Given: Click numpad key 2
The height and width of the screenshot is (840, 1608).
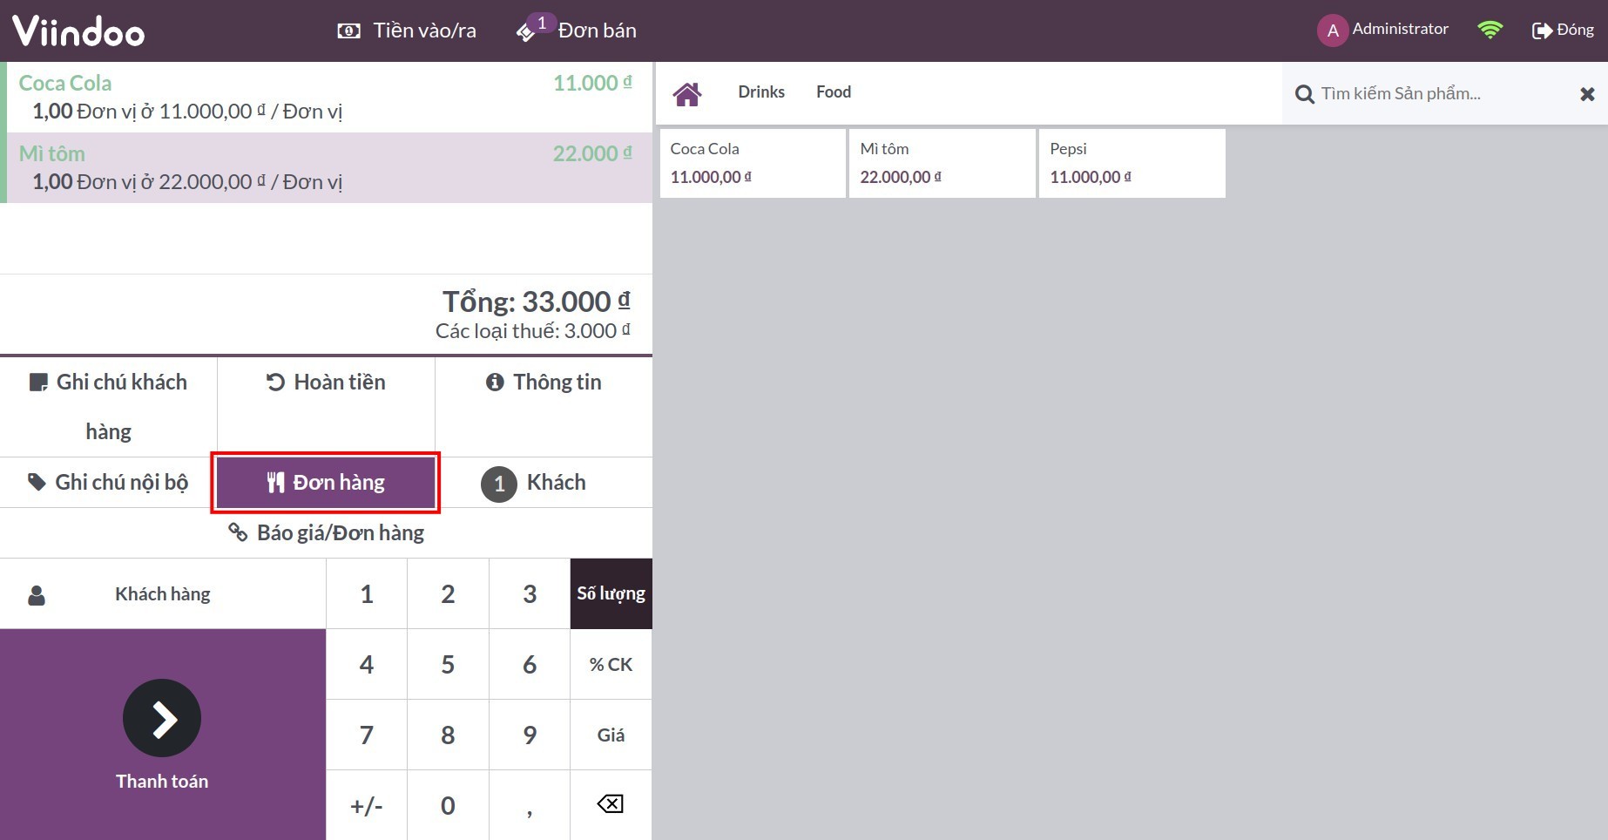Looking at the screenshot, I should pyautogui.click(x=448, y=593).
